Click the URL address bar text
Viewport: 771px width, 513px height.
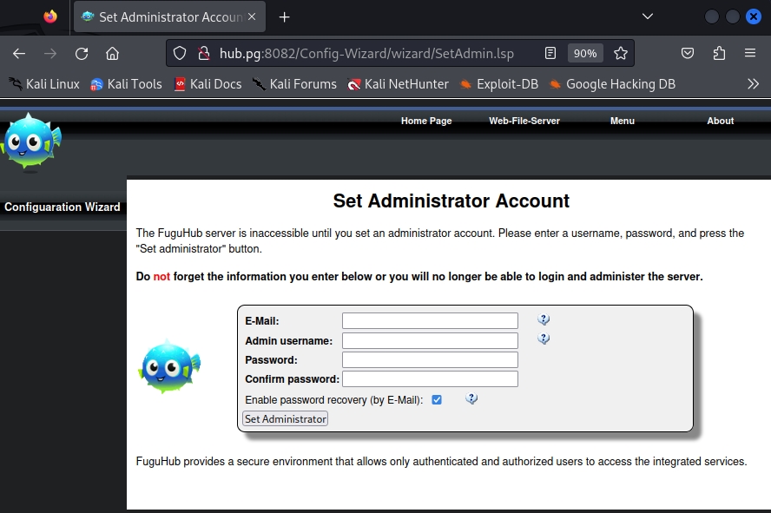pyautogui.click(x=366, y=53)
